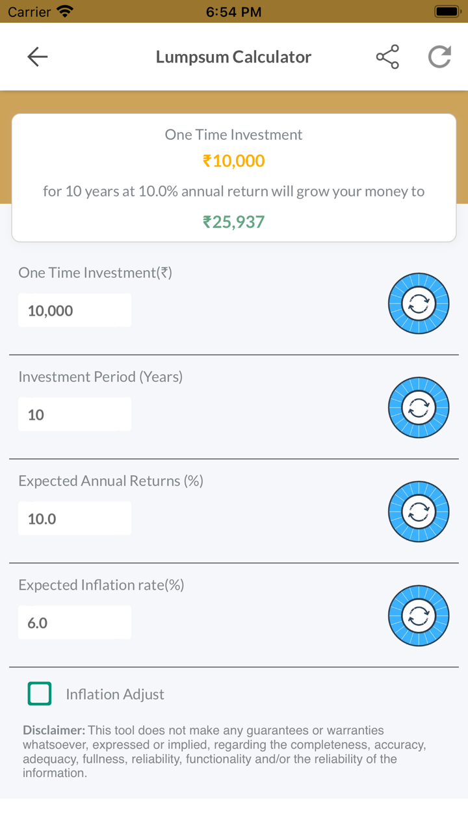Edit the Expected Inflation rate field

point(75,623)
